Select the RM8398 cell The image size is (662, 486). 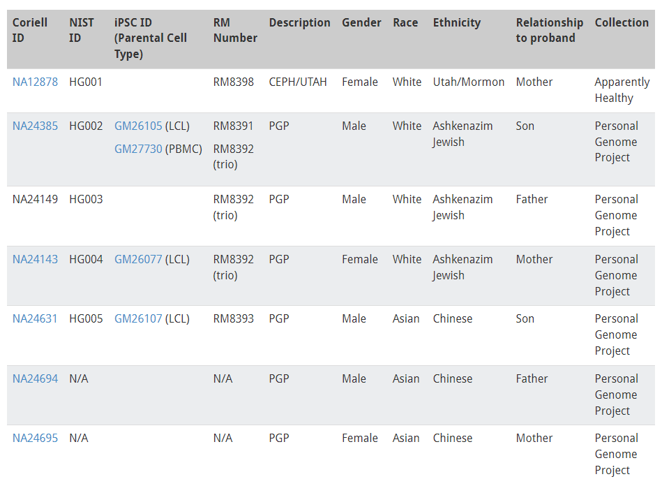coord(234,82)
